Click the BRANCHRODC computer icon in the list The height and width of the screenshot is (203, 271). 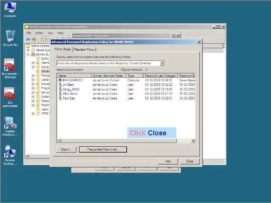point(60,80)
